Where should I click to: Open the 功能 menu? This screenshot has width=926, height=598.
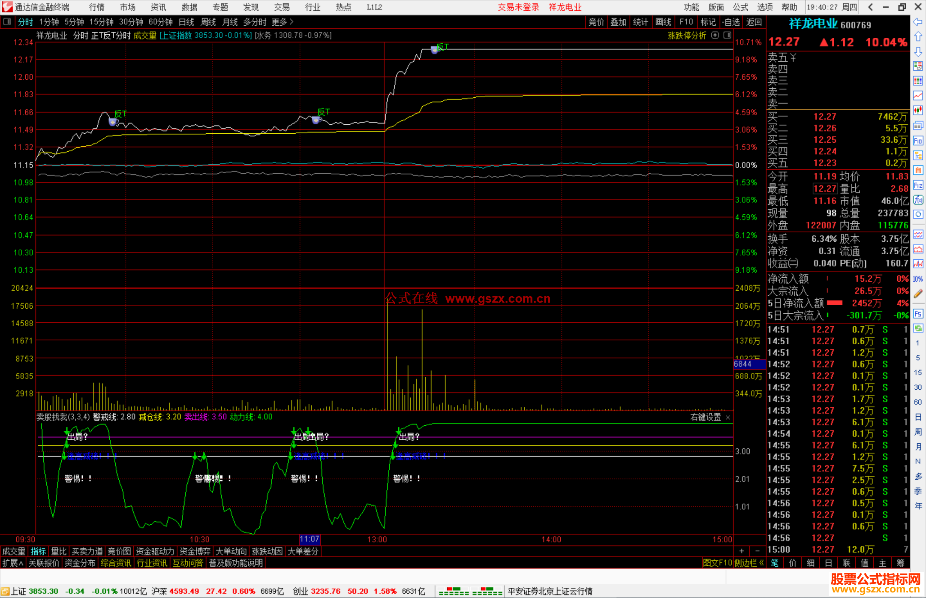click(691, 7)
